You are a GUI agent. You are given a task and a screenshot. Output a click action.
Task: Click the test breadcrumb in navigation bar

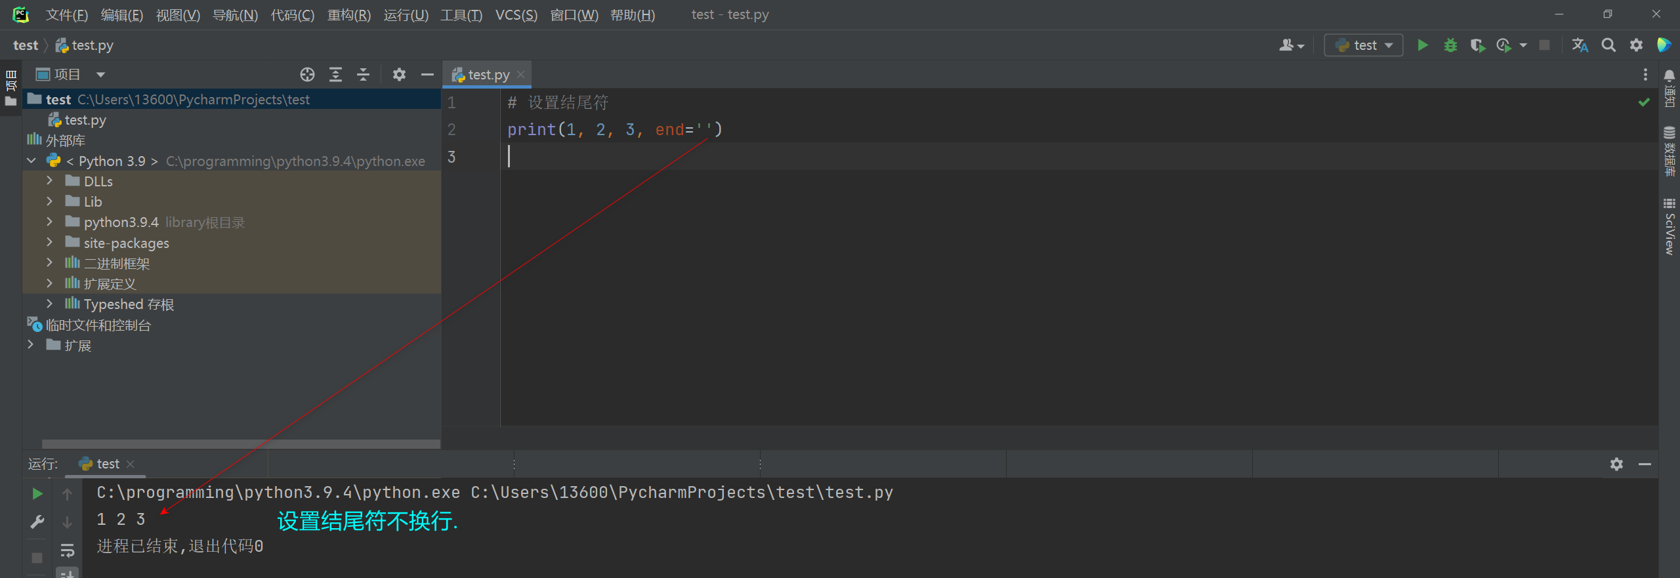26,45
